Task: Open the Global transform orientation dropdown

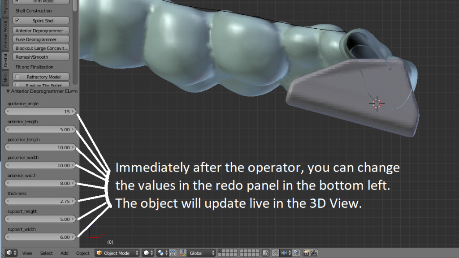Action: [x=201, y=253]
